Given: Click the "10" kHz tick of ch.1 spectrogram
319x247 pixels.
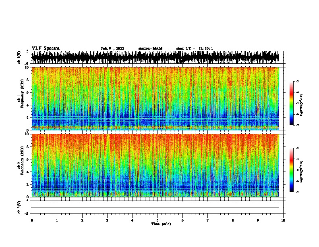Looking at the screenshot, I should point(27,67).
